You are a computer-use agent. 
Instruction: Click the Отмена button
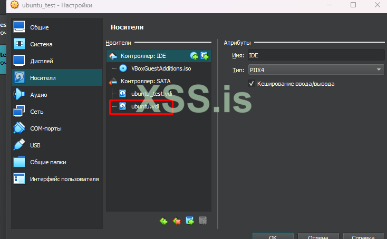coord(318,236)
